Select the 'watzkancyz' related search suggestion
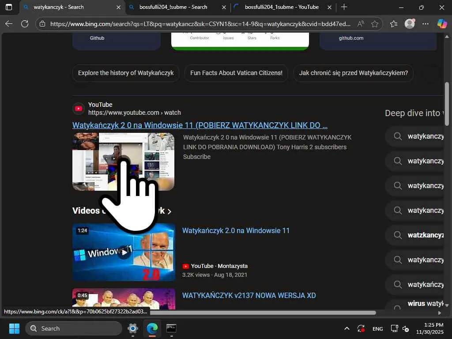The image size is (452, 339). tap(414, 235)
